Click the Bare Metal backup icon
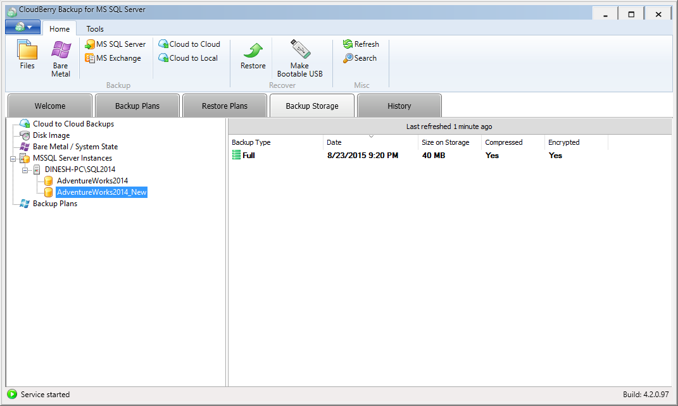Viewport: 678px width, 406px height. tap(61, 50)
